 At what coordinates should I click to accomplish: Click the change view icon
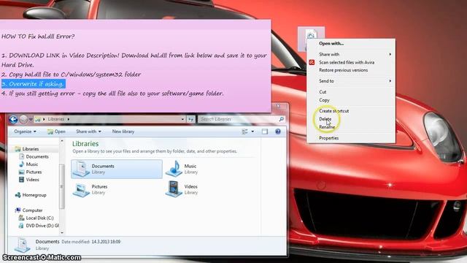pos(245,131)
